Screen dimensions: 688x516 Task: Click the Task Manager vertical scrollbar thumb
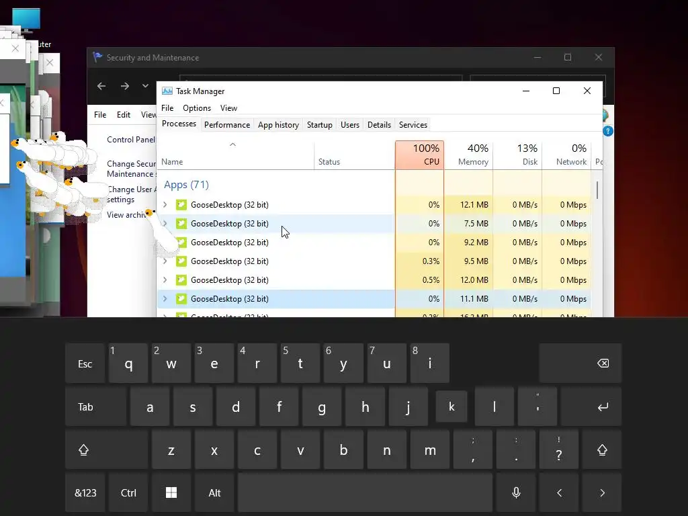597,190
